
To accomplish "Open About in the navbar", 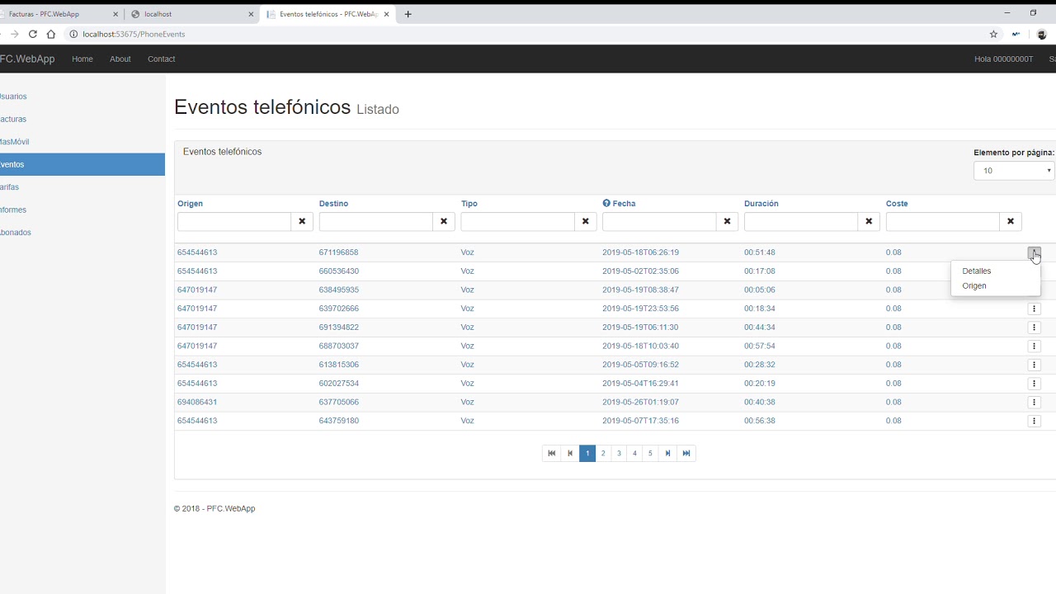I will (x=120, y=59).
